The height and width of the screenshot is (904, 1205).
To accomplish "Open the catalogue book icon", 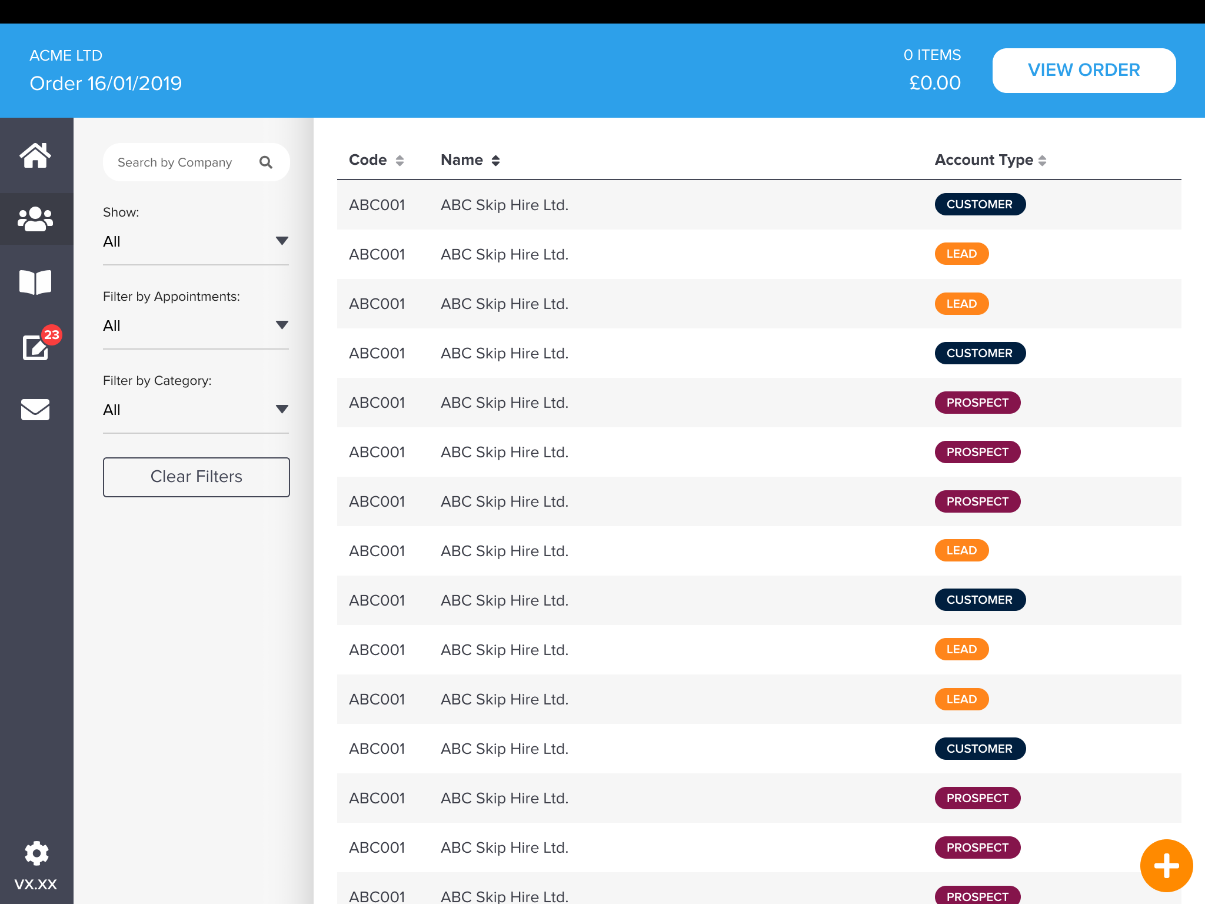I will (35, 282).
